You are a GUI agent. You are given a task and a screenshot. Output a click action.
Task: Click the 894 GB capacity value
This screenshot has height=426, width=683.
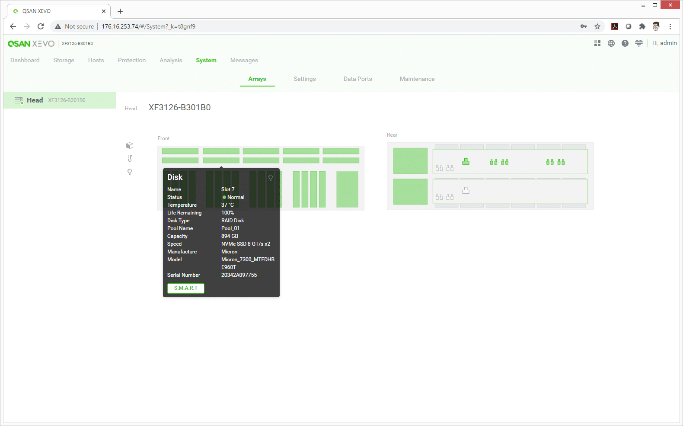[230, 236]
